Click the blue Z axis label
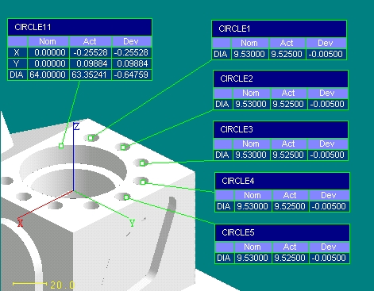The image size is (374, 291). point(76,127)
